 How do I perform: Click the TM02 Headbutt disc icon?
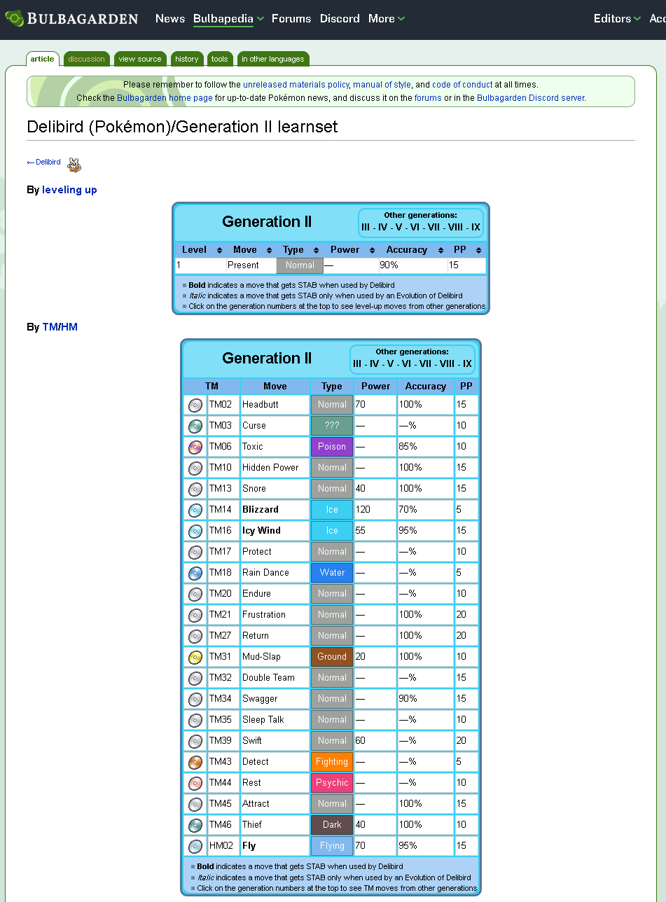click(195, 405)
